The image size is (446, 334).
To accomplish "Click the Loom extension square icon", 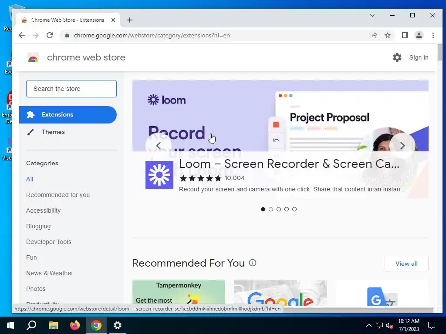I will pos(159,175).
